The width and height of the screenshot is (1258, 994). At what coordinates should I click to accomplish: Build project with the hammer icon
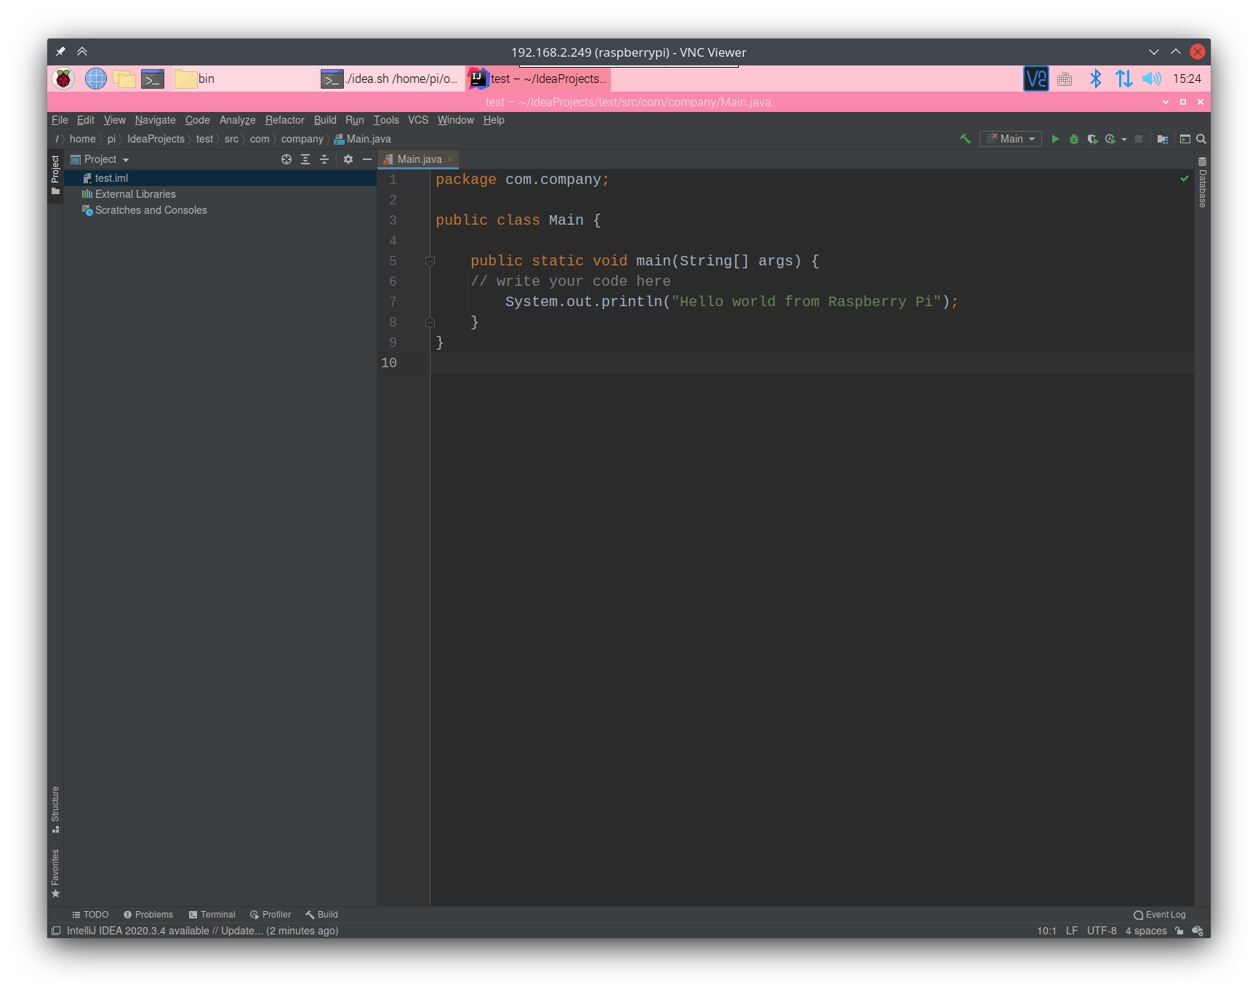point(966,139)
